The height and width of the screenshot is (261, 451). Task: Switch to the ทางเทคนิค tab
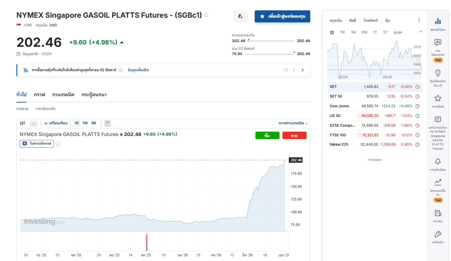(x=63, y=95)
